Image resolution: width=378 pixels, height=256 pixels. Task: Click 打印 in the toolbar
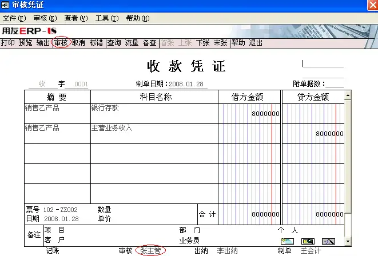[7, 43]
